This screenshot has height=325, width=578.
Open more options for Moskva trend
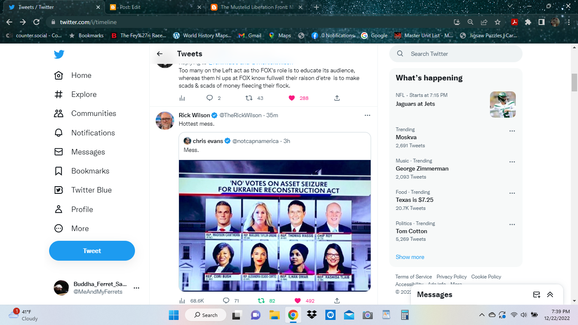tap(512, 131)
